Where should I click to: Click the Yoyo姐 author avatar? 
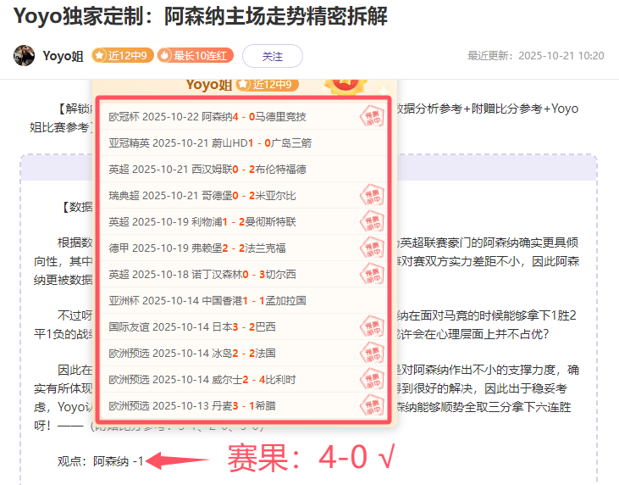point(24,56)
